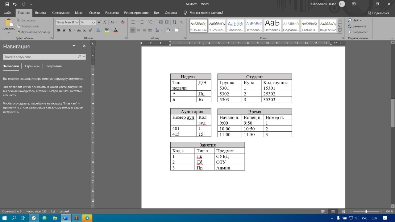Open the bulleted list dropdown arrow
The height and width of the screenshot is (222, 395).
(x=137, y=22)
